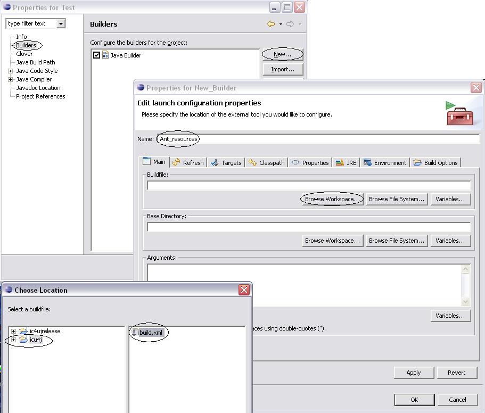Viewport: 485px width, 413px height.
Task: Click the icu4j folder icon
Action: [x=23, y=340]
